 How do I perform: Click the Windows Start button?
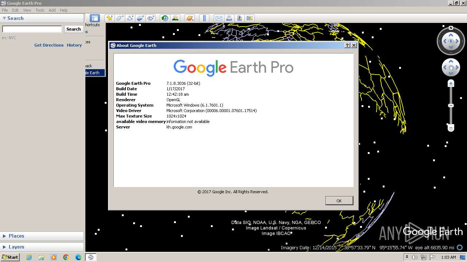pyautogui.click(x=10, y=257)
